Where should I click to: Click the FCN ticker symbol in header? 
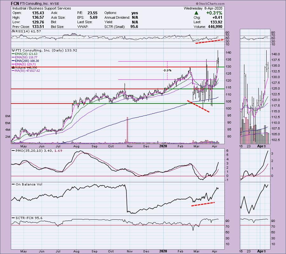15,3
